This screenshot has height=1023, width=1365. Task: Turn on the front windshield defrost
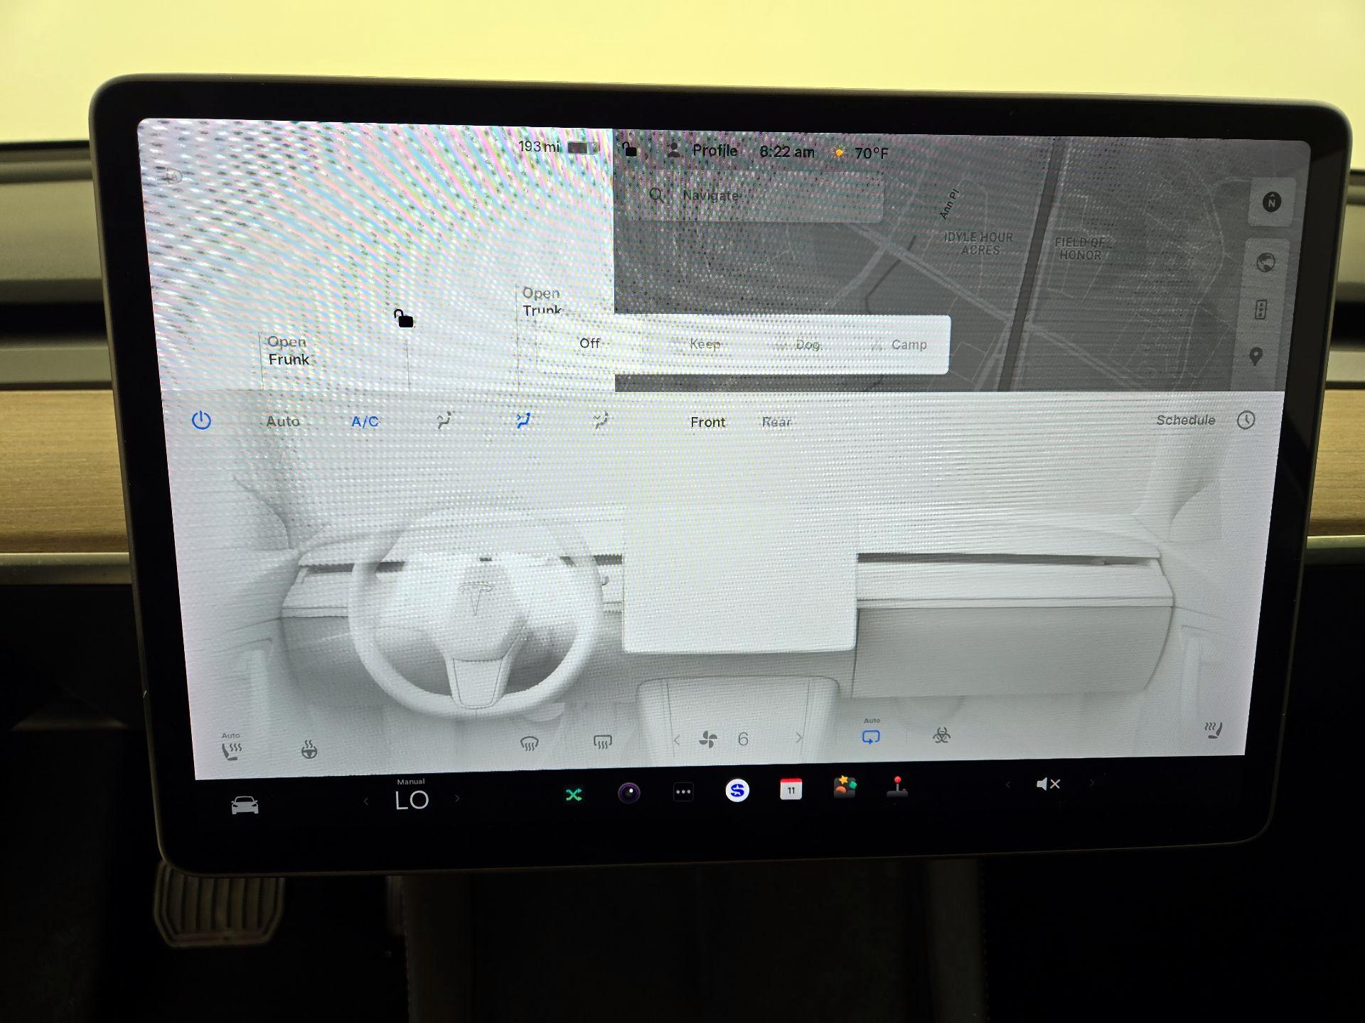[x=529, y=743]
